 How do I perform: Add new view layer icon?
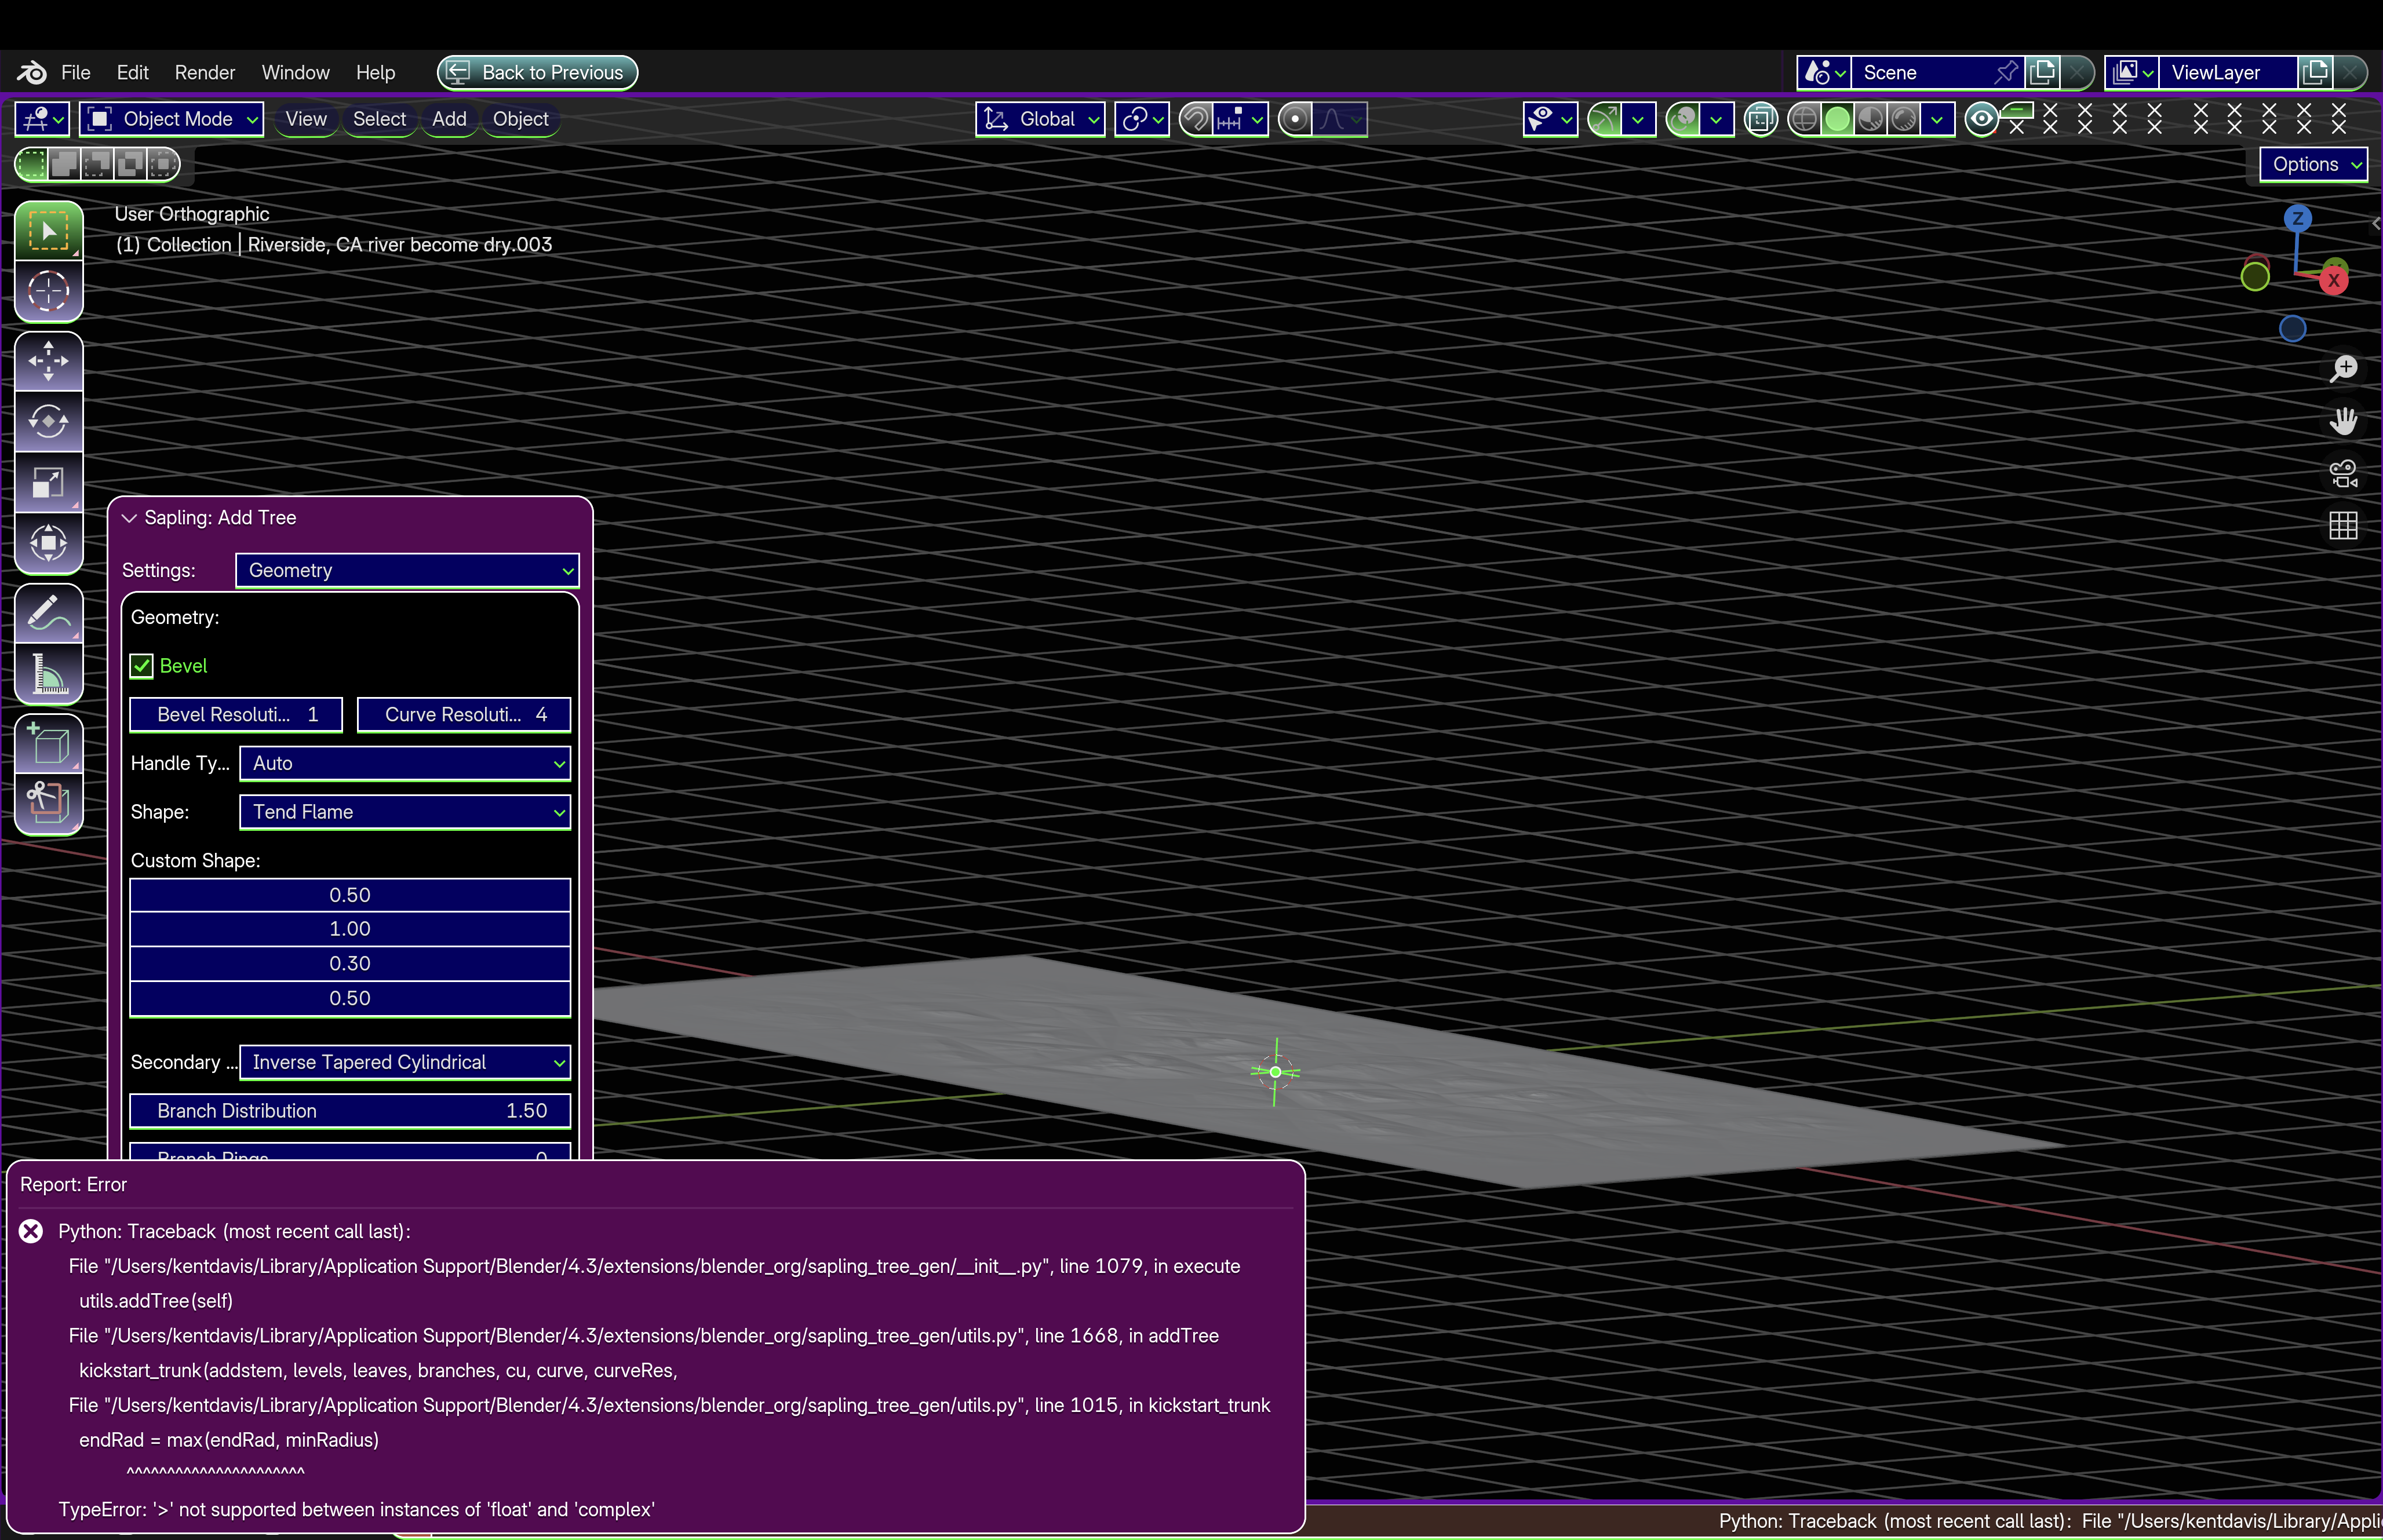[2314, 72]
